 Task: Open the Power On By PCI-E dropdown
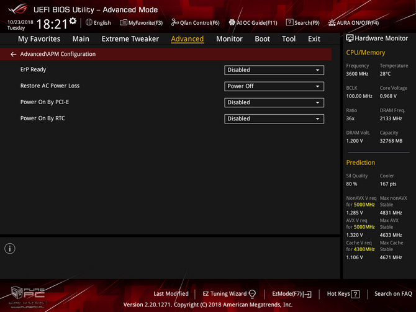[274, 102]
